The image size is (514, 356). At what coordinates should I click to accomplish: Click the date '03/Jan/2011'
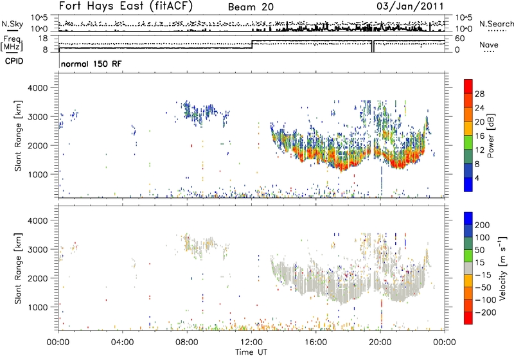pyautogui.click(x=410, y=6)
